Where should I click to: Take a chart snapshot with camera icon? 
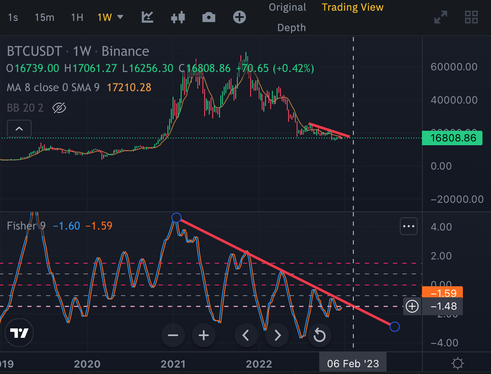[209, 17]
